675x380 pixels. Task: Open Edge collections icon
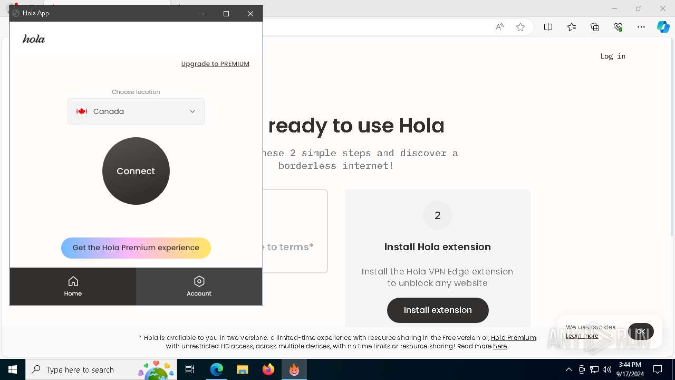[x=595, y=27]
